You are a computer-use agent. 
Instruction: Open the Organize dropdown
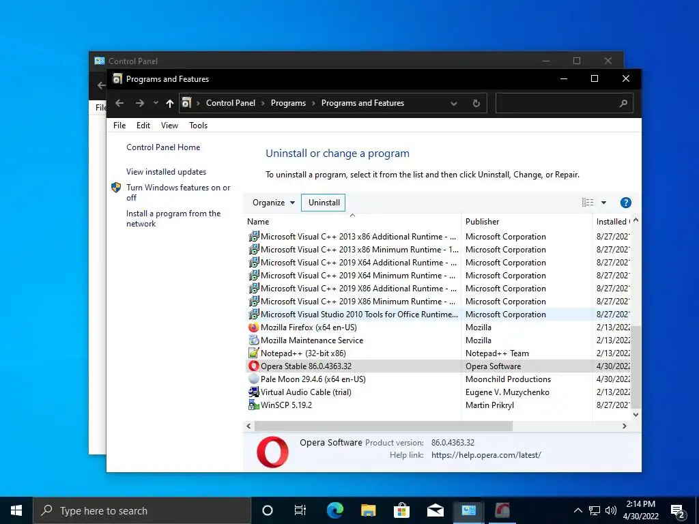pos(274,203)
